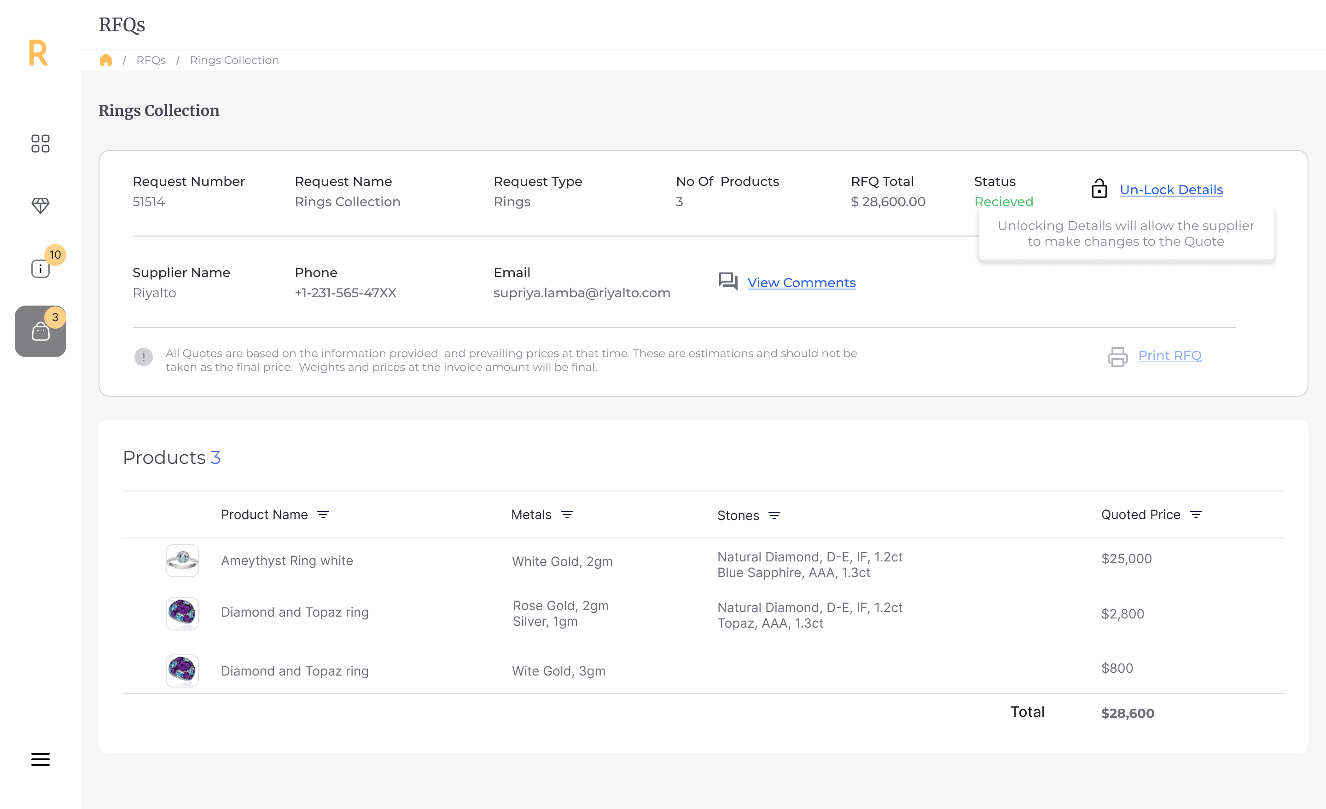Expand the hamburger menu at sidebar bottom

(41, 759)
